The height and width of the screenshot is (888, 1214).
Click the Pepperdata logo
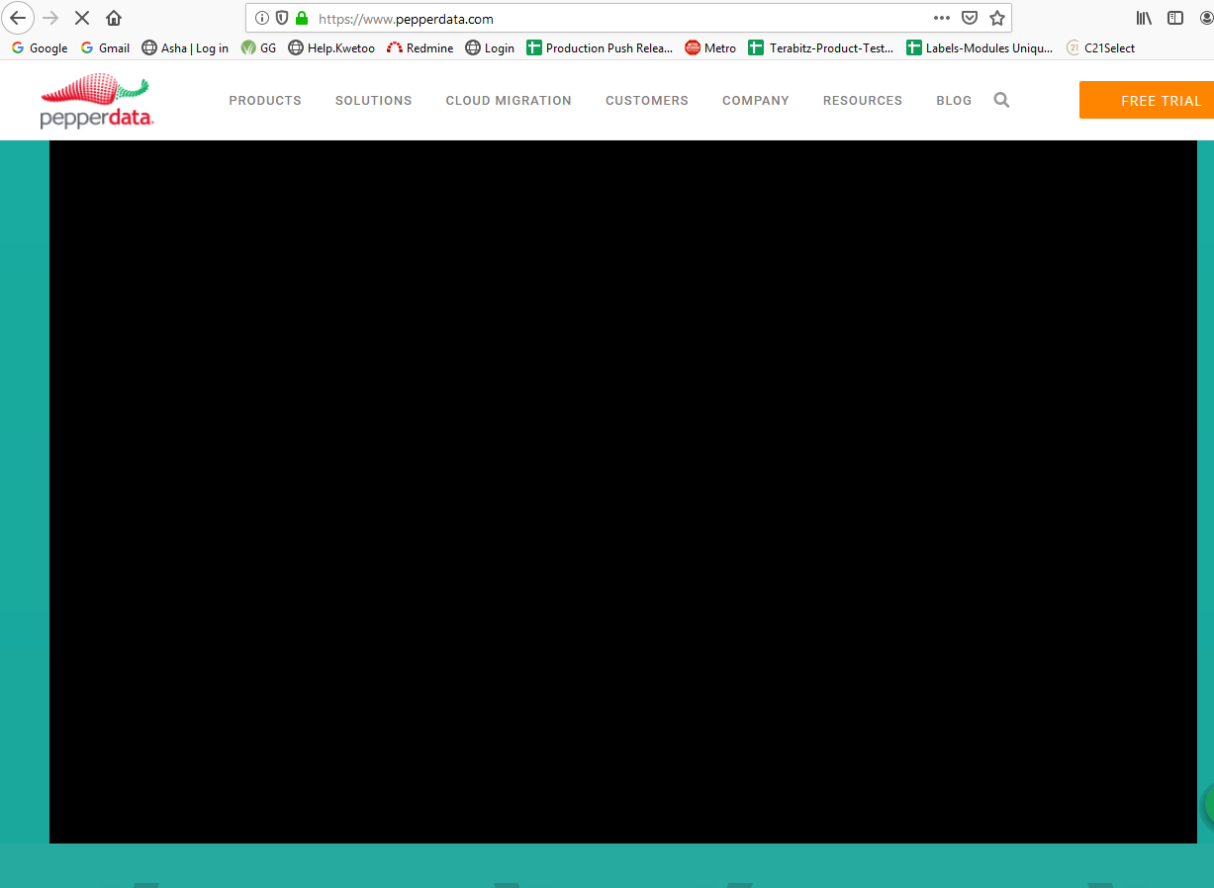click(x=96, y=100)
